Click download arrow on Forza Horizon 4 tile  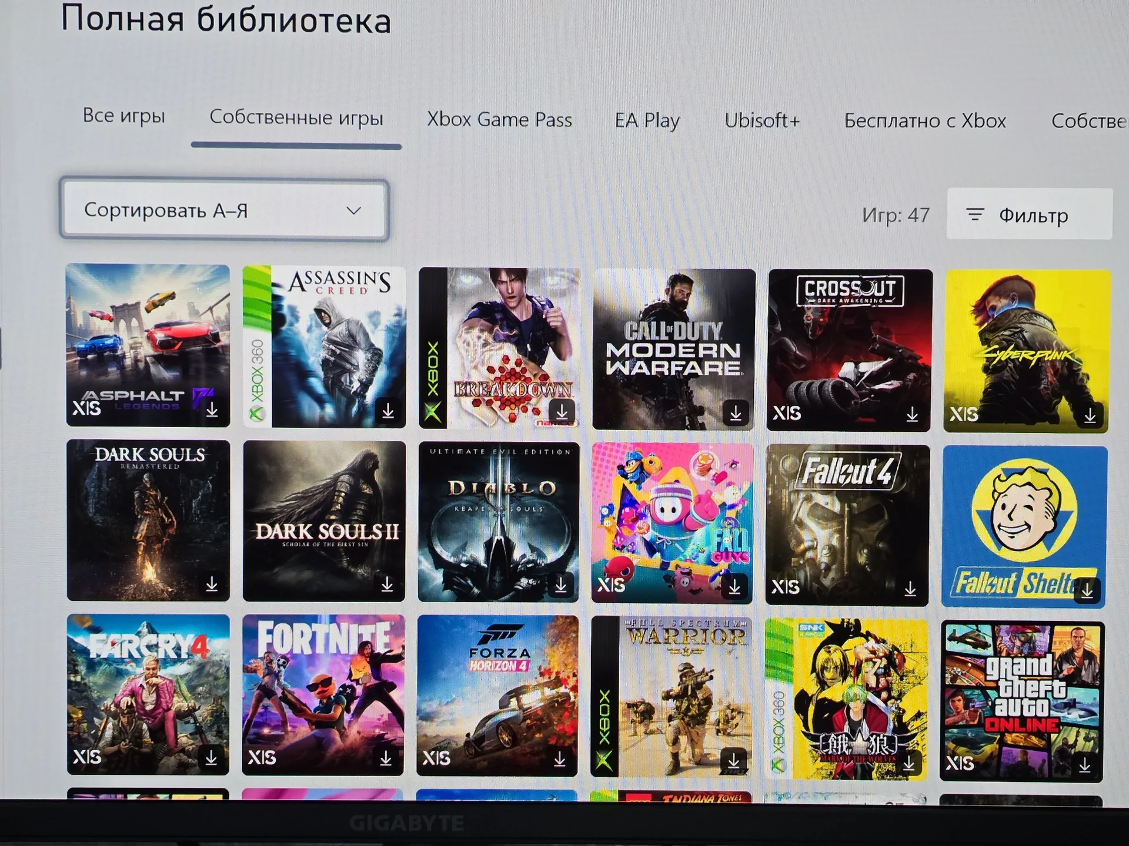(x=559, y=760)
